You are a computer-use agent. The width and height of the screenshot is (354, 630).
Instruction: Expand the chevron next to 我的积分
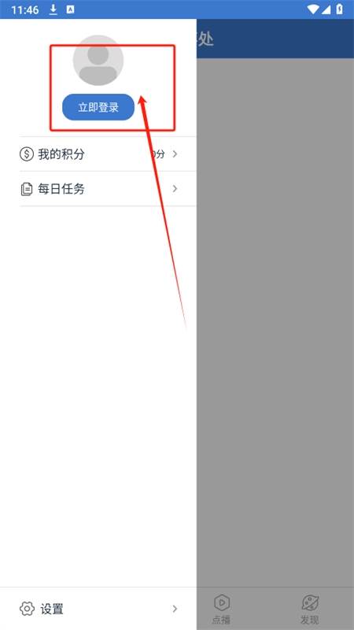(175, 154)
